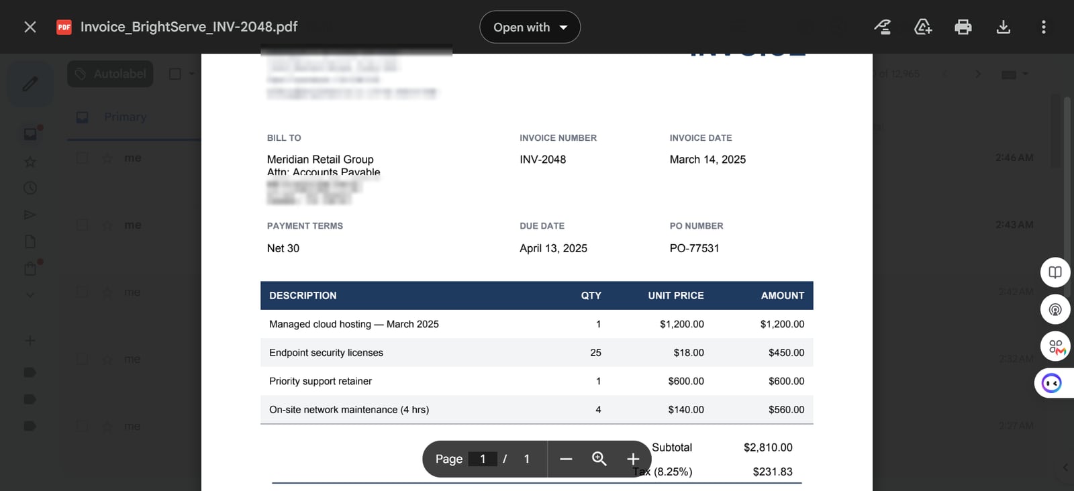Go to older emails with the right chevron
This screenshot has height=491, width=1074.
pos(978,74)
